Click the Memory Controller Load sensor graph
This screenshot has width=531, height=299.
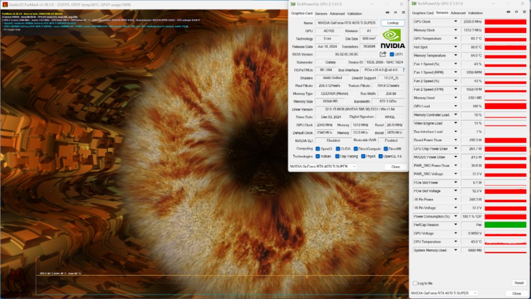point(505,115)
